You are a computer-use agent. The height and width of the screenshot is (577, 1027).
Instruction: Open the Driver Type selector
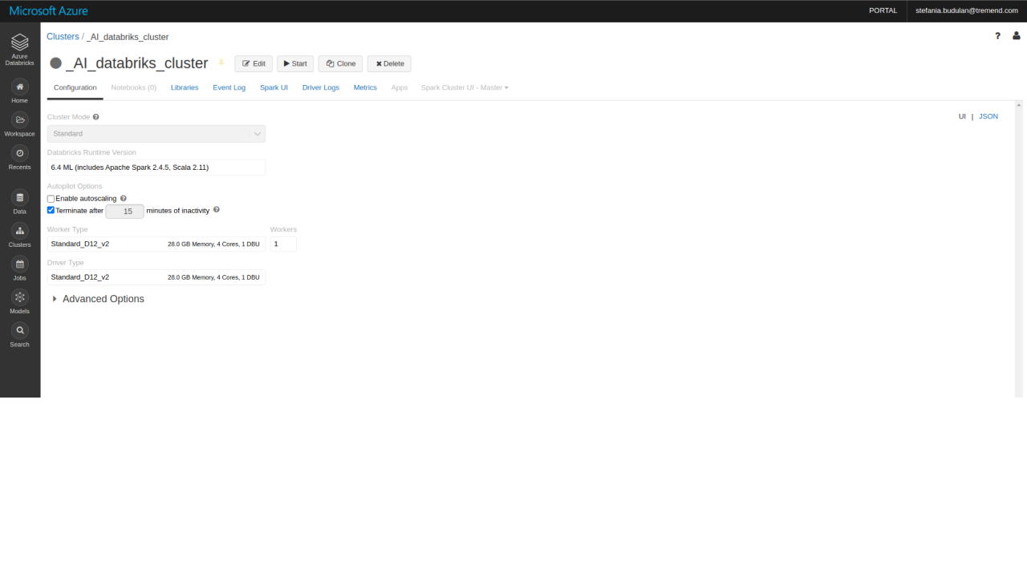click(156, 277)
